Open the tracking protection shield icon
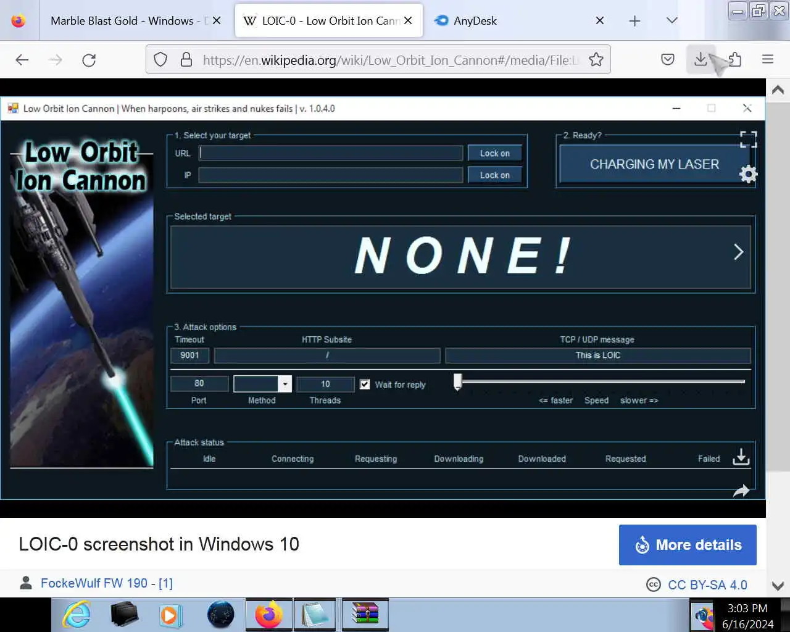This screenshot has height=632, width=790. coord(160,60)
